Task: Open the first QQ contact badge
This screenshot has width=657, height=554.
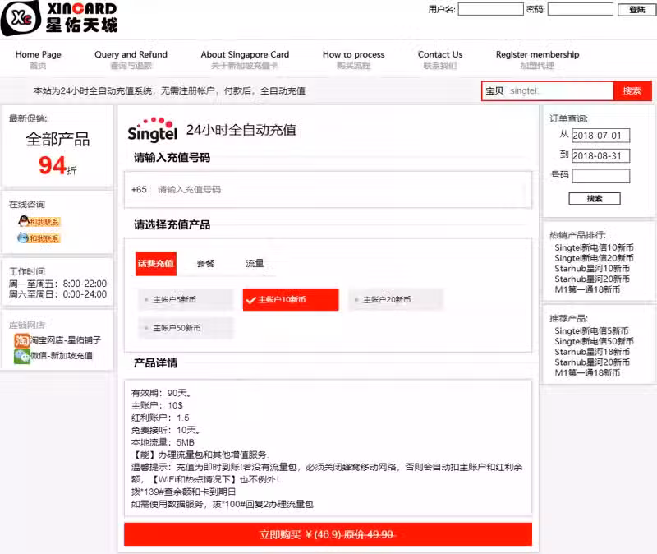Action: point(39,221)
